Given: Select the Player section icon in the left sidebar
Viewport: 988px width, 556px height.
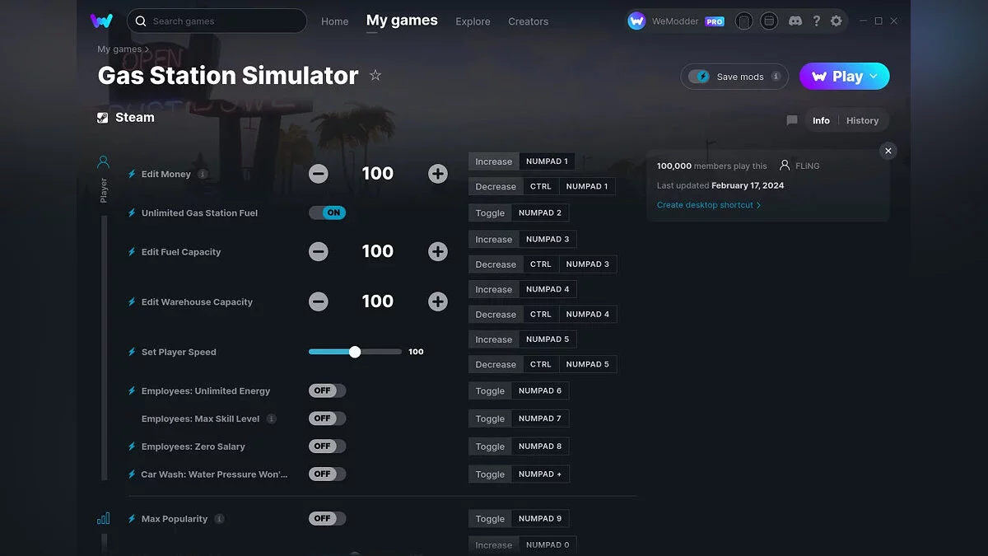Looking at the screenshot, I should [x=102, y=161].
